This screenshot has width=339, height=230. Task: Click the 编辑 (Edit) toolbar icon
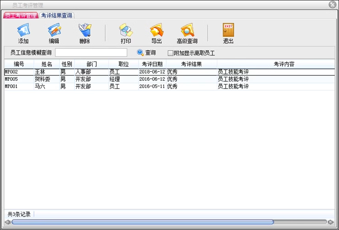(x=54, y=30)
